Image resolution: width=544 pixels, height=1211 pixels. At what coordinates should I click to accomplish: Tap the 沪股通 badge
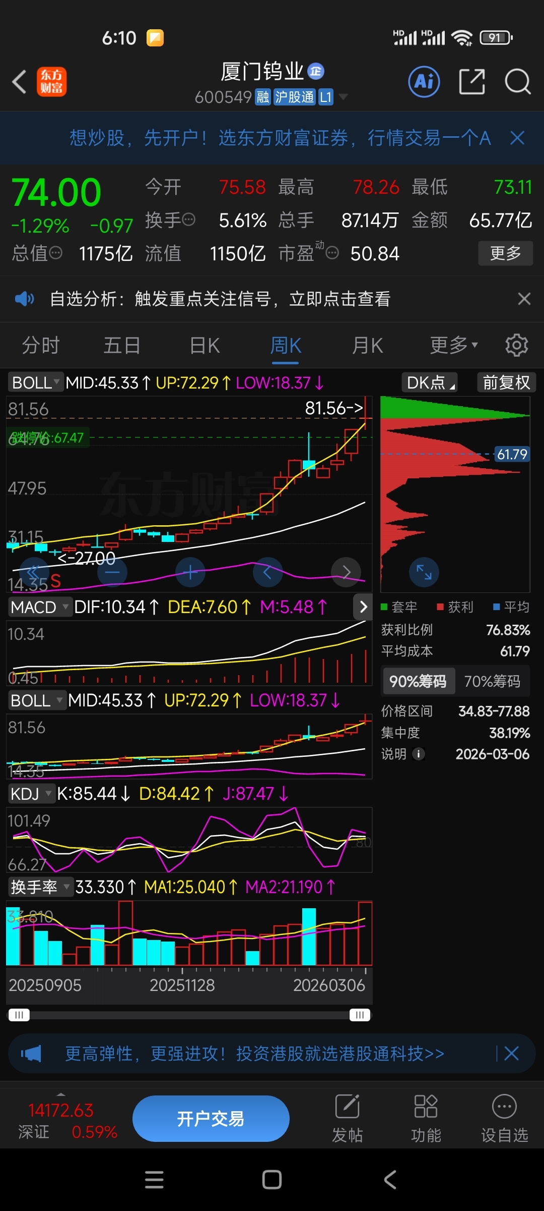click(x=295, y=97)
